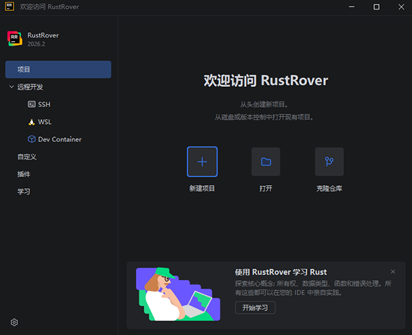
Task: Click the 2026.2 version text
Action: 36,44
